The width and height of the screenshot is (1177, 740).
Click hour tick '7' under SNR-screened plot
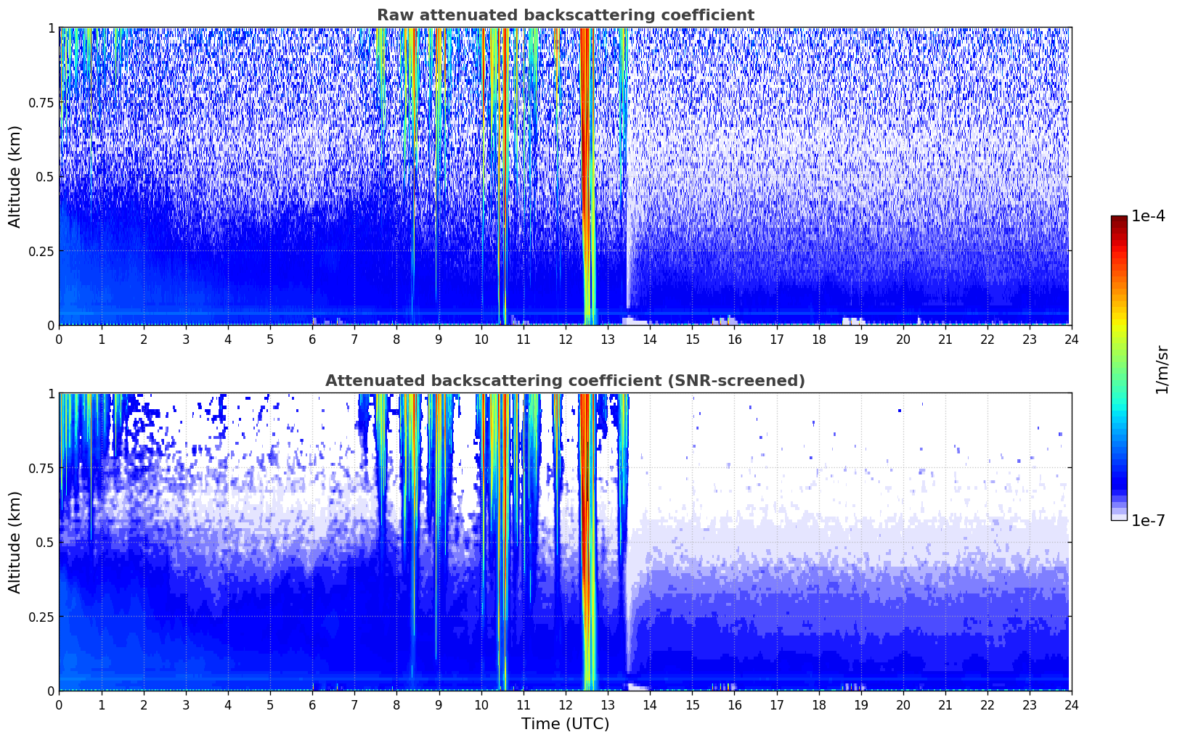click(354, 704)
